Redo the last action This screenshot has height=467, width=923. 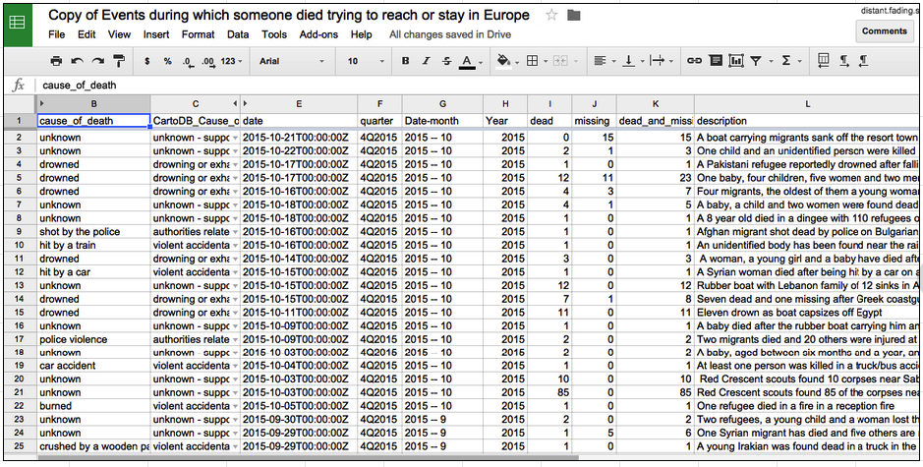97,61
